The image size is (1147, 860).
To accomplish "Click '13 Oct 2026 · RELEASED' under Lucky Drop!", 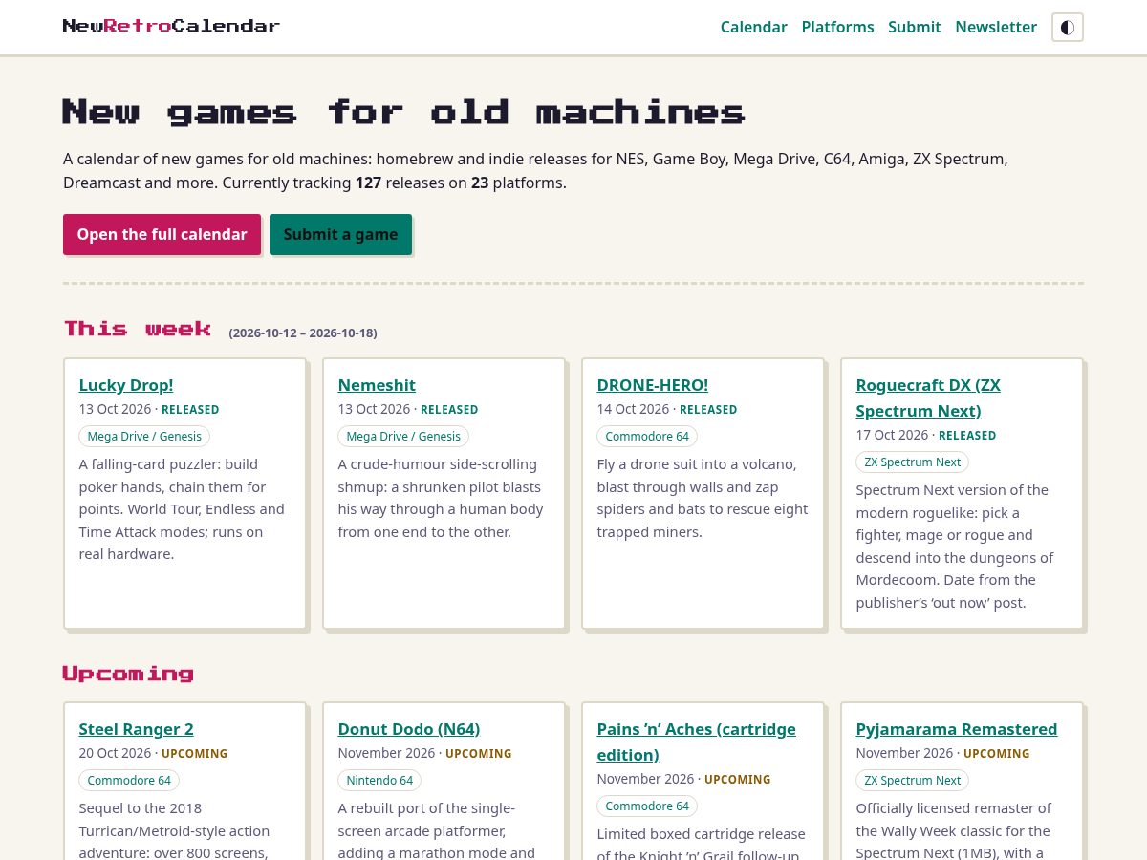I will click(149, 409).
